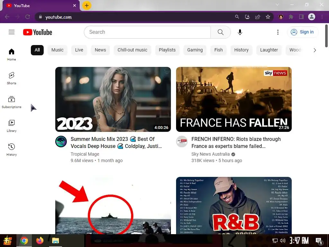Open browser extensions puzzle icon
Screen dimensions: 329x247
[x=291, y=17]
